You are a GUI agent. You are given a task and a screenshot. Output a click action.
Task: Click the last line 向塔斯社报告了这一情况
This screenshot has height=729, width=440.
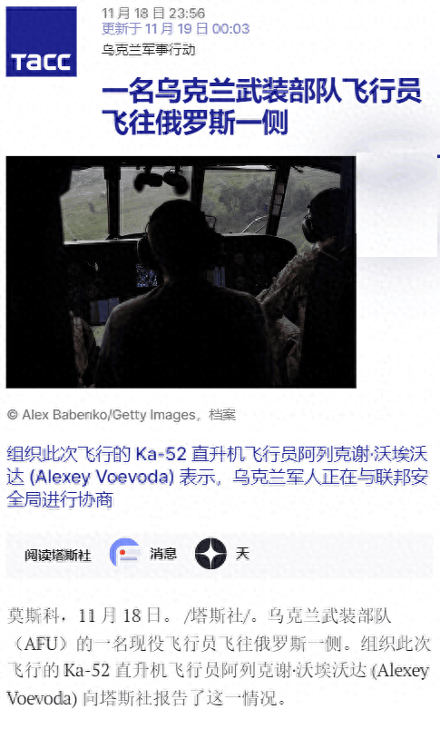click(184, 698)
